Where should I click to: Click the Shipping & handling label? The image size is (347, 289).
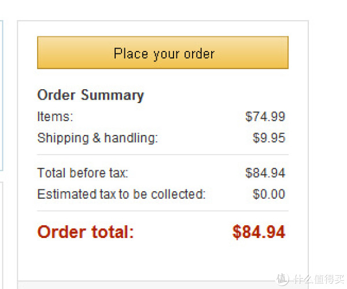[x=98, y=138]
